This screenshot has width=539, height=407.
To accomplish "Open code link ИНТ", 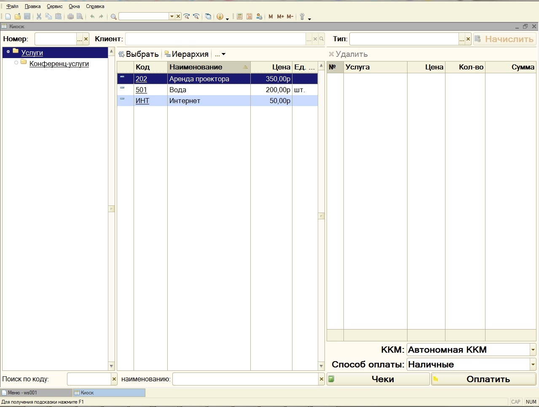I will coord(142,101).
